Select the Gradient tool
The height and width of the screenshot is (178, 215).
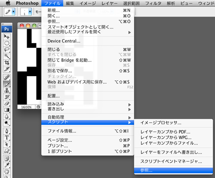point(7,110)
